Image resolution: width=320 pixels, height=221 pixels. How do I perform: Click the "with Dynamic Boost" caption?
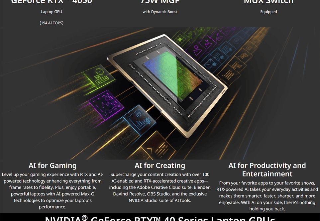click(x=160, y=12)
